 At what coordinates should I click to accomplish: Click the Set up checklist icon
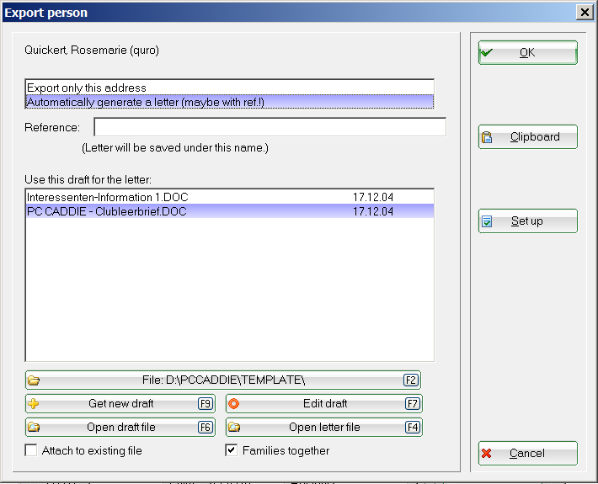click(x=487, y=221)
